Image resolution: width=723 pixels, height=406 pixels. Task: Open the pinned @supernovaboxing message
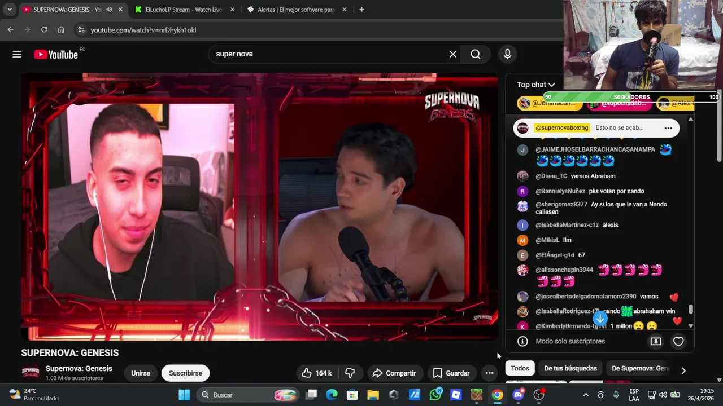tap(596, 128)
